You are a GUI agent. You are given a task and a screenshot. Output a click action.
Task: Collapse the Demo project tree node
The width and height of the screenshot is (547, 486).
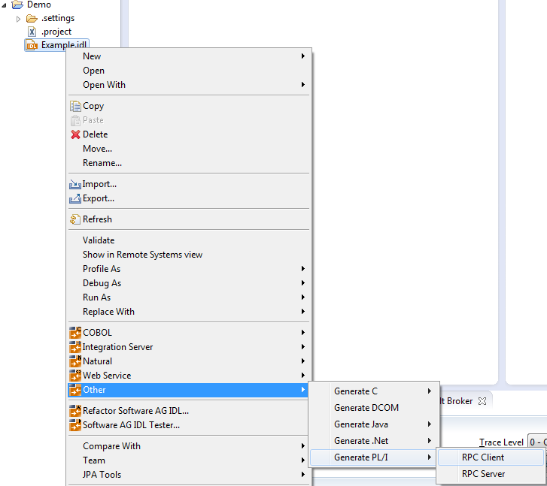[x=5, y=5]
